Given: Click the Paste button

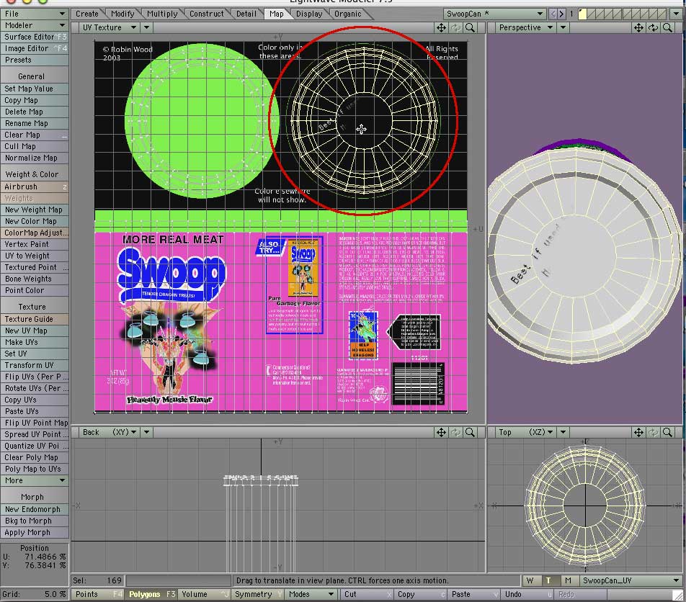Looking at the screenshot, I should 474,595.
